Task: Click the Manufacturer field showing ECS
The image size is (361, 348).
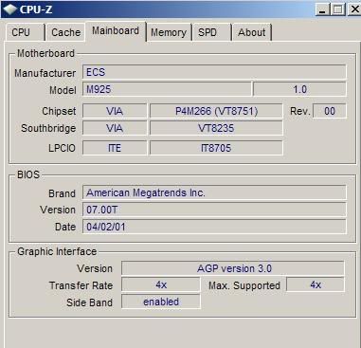Action: 214,72
